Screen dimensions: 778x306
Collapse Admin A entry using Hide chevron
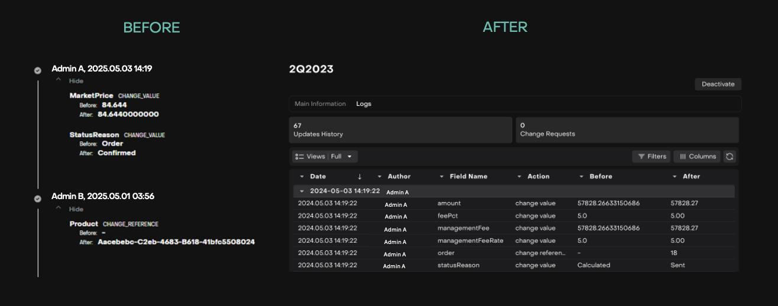tap(59, 80)
